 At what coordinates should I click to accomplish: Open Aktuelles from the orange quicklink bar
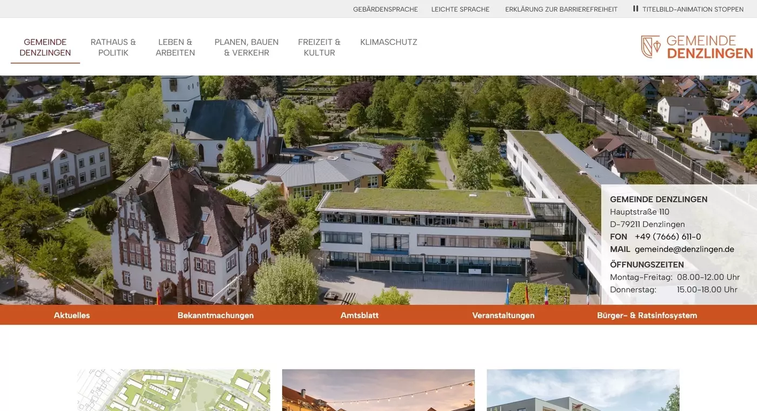[x=71, y=315]
